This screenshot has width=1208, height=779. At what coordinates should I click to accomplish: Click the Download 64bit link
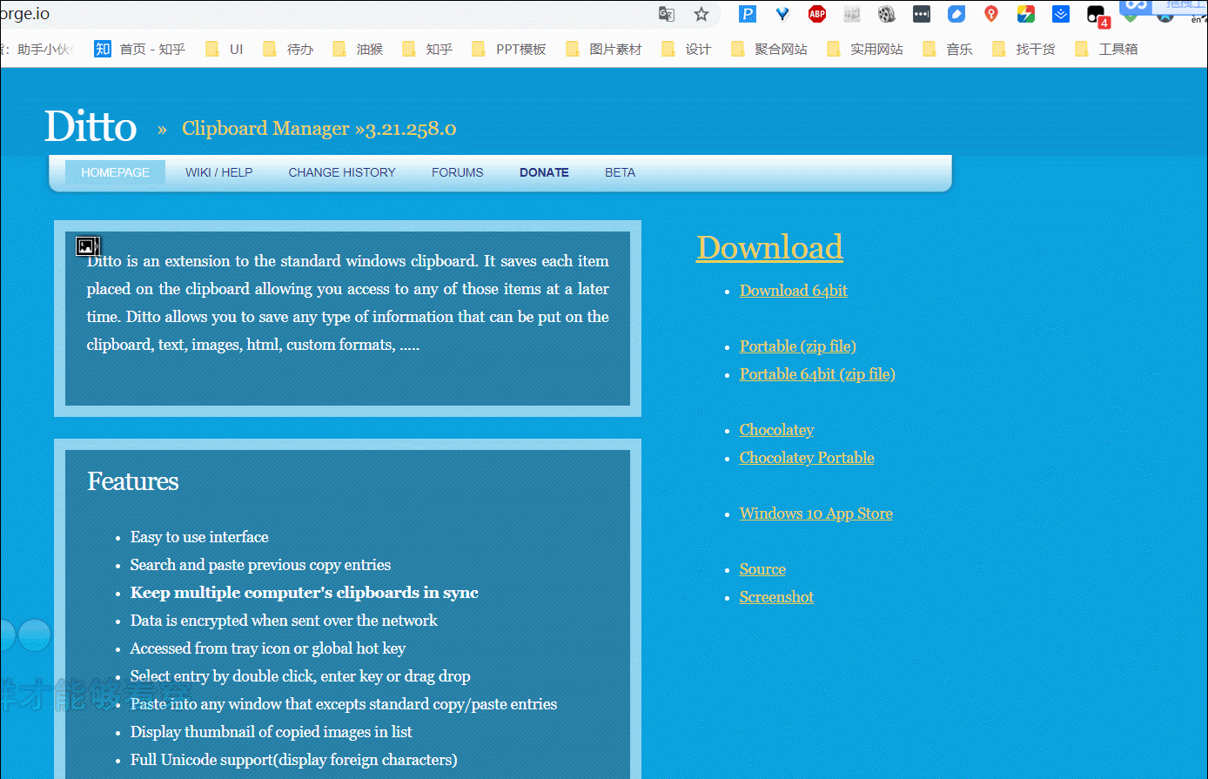pyautogui.click(x=794, y=291)
